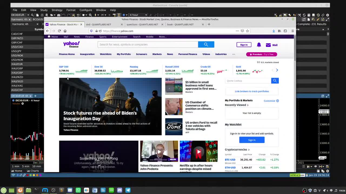
Task: Open the Configure menu in MotiveWave
Action: (x=86, y=10)
